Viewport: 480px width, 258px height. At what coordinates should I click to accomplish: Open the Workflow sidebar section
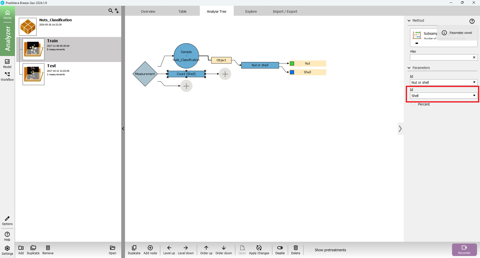tap(7, 76)
